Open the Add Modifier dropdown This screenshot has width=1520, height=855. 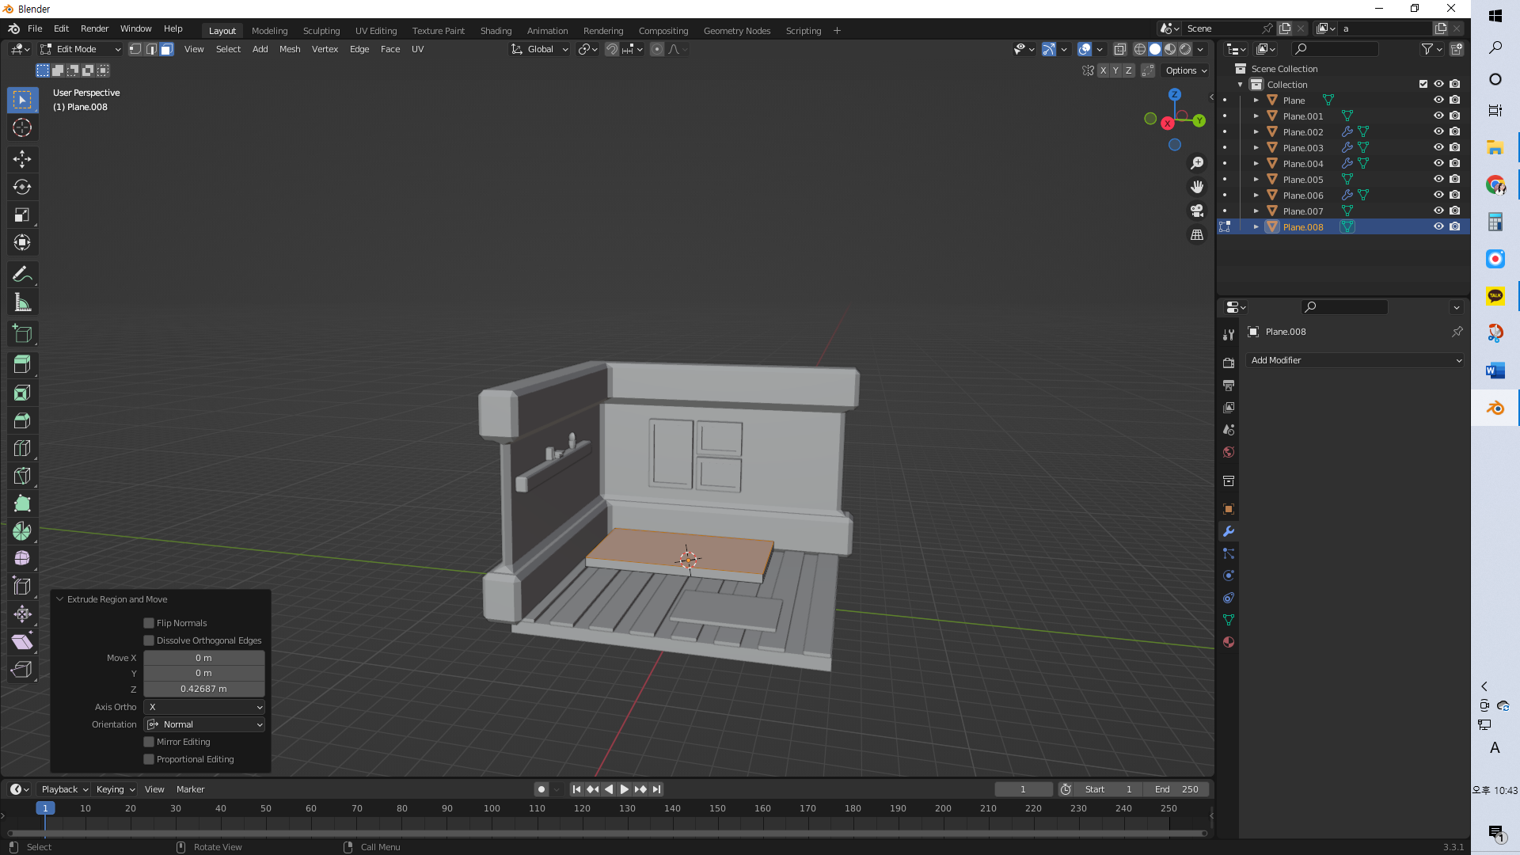[x=1355, y=360]
